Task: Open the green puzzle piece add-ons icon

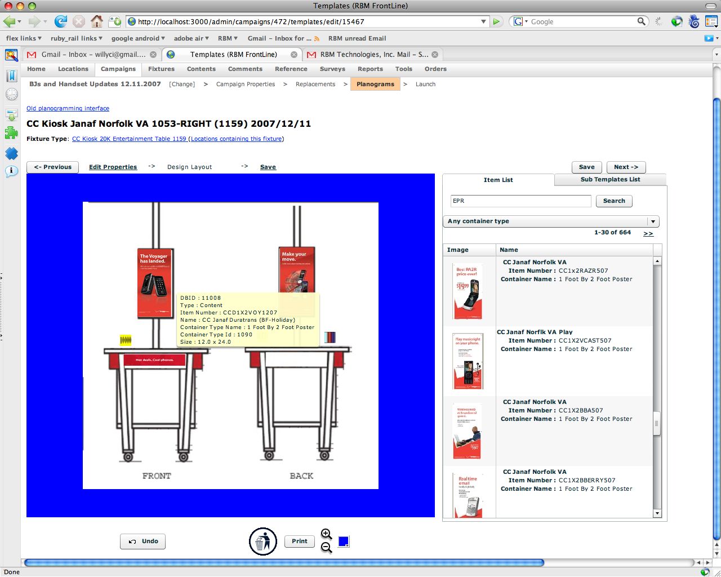Action: pyautogui.click(x=11, y=133)
